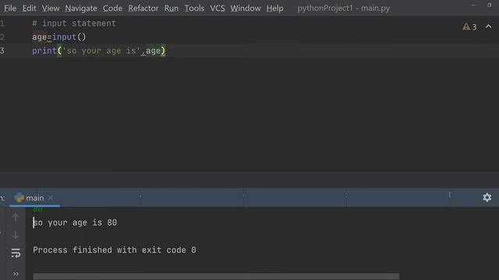Screen dimensions: 499x280
Task: Click the up stack trace arrow
Action: (16, 218)
